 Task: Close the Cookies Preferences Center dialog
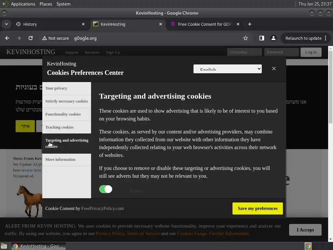(274, 68)
